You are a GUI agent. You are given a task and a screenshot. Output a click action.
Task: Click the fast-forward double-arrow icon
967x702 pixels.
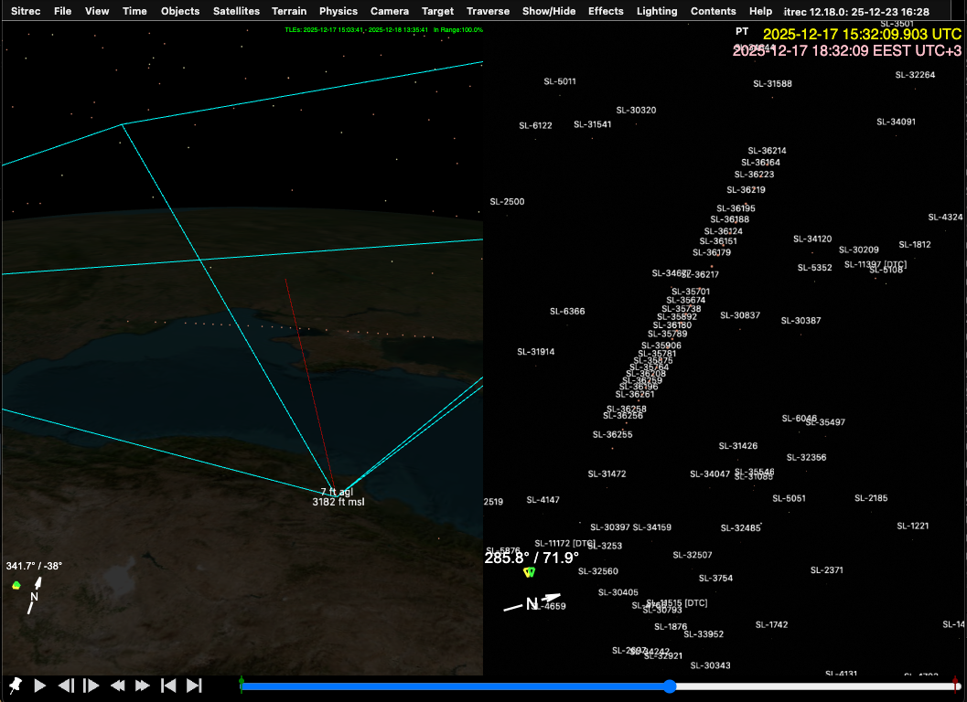click(143, 685)
